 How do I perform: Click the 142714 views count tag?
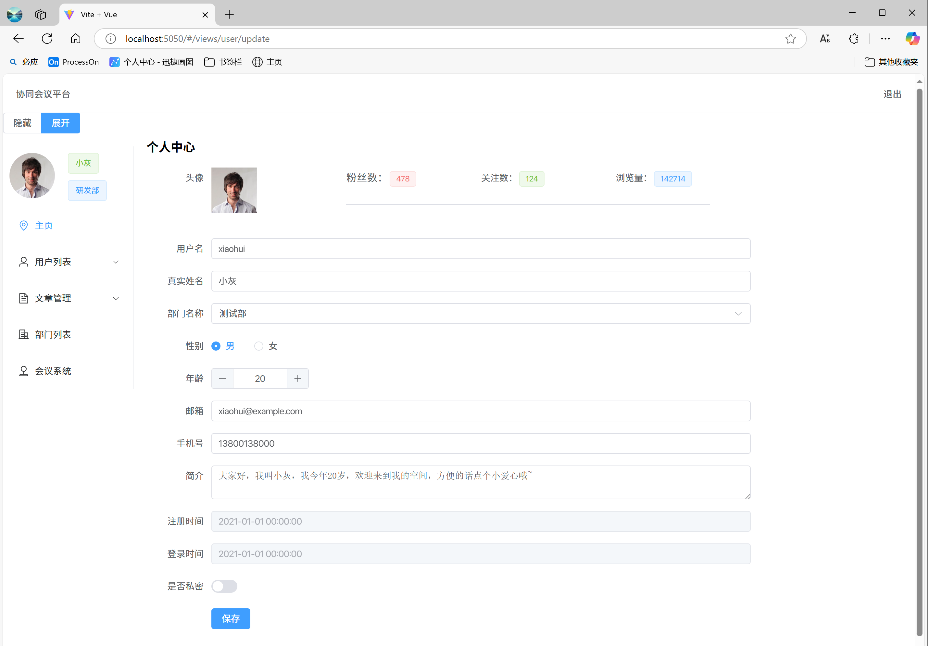tap(672, 179)
